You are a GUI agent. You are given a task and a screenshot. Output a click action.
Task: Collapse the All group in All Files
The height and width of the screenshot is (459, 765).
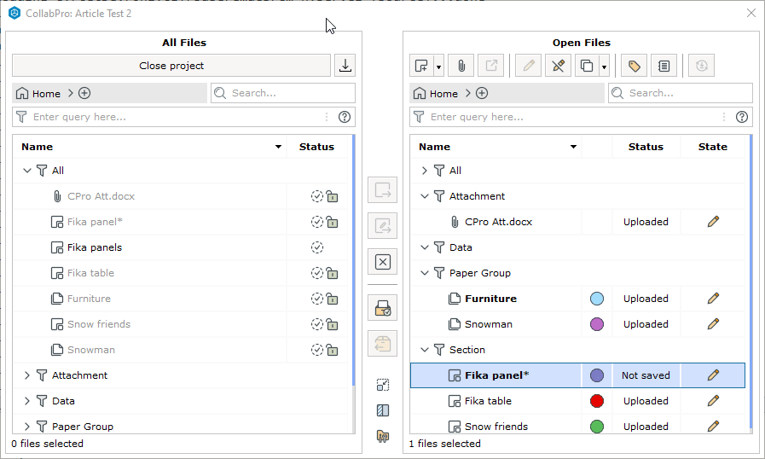pos(27,171)
